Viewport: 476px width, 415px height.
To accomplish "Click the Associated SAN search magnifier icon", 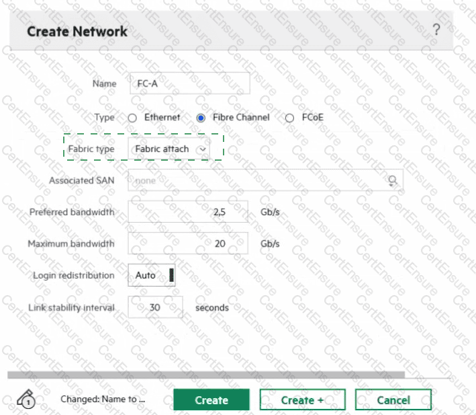I will [392, 180].
